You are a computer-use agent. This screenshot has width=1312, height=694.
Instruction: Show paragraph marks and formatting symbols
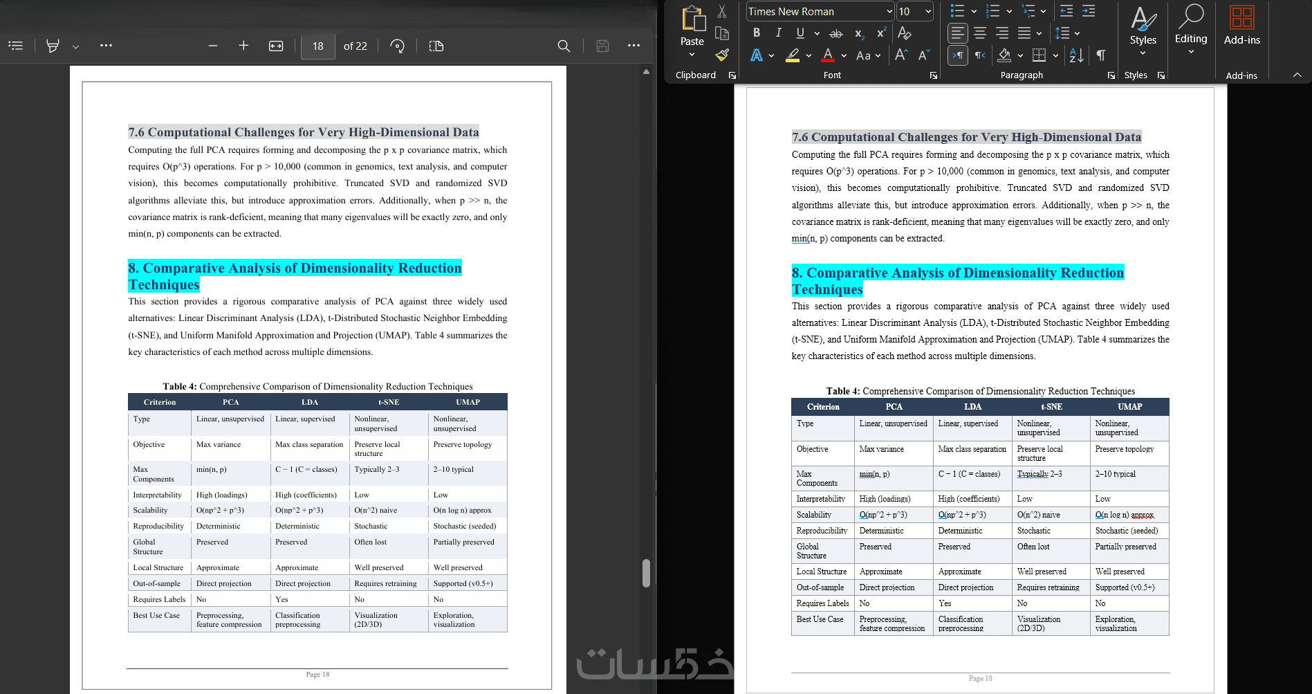[1100, 55]
